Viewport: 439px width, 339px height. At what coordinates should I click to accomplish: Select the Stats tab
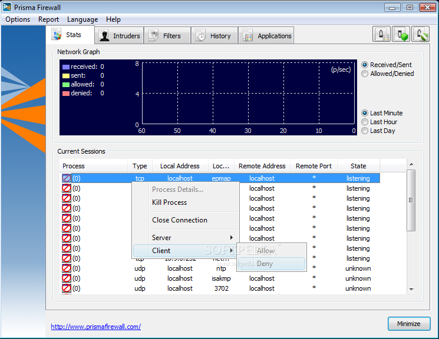click(70, 35)
